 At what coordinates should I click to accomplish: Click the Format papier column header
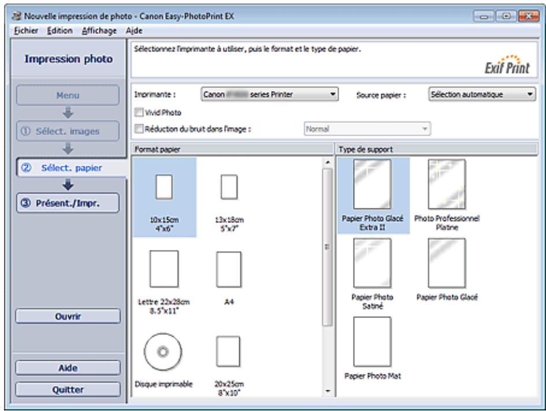point(232,150)
